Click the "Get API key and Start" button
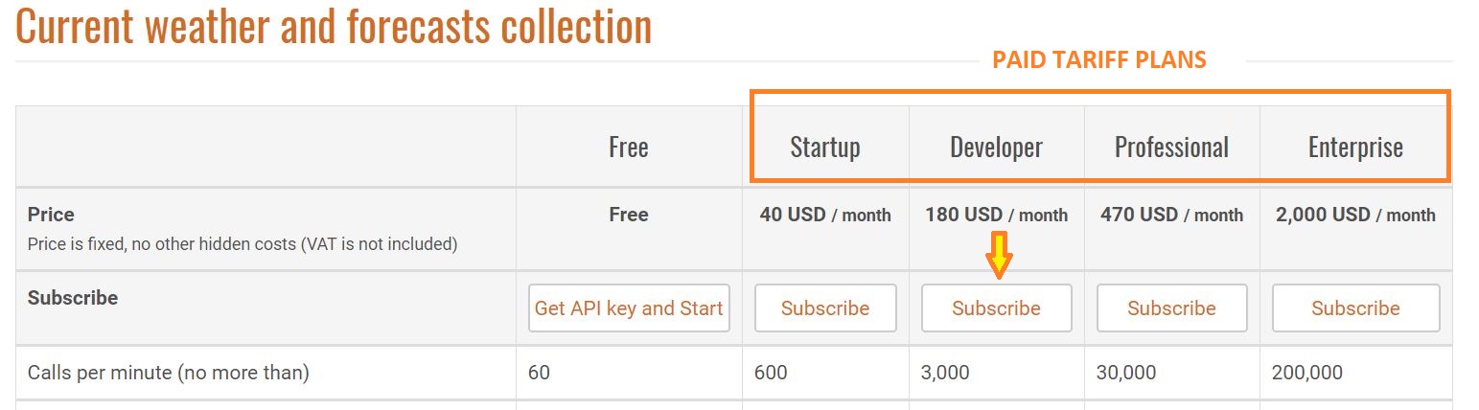This screenshot has width=1479, height=410. (x=629, y=308)
